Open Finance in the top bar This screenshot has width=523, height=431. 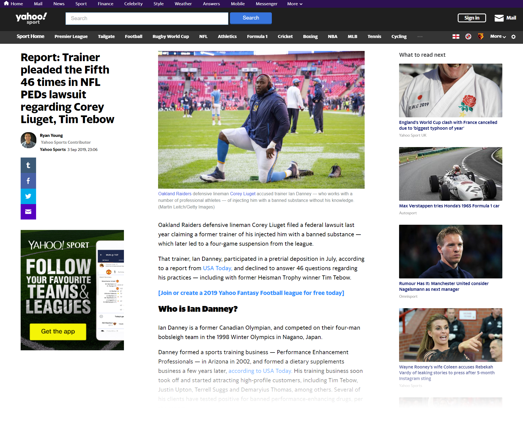click(105, 4)
